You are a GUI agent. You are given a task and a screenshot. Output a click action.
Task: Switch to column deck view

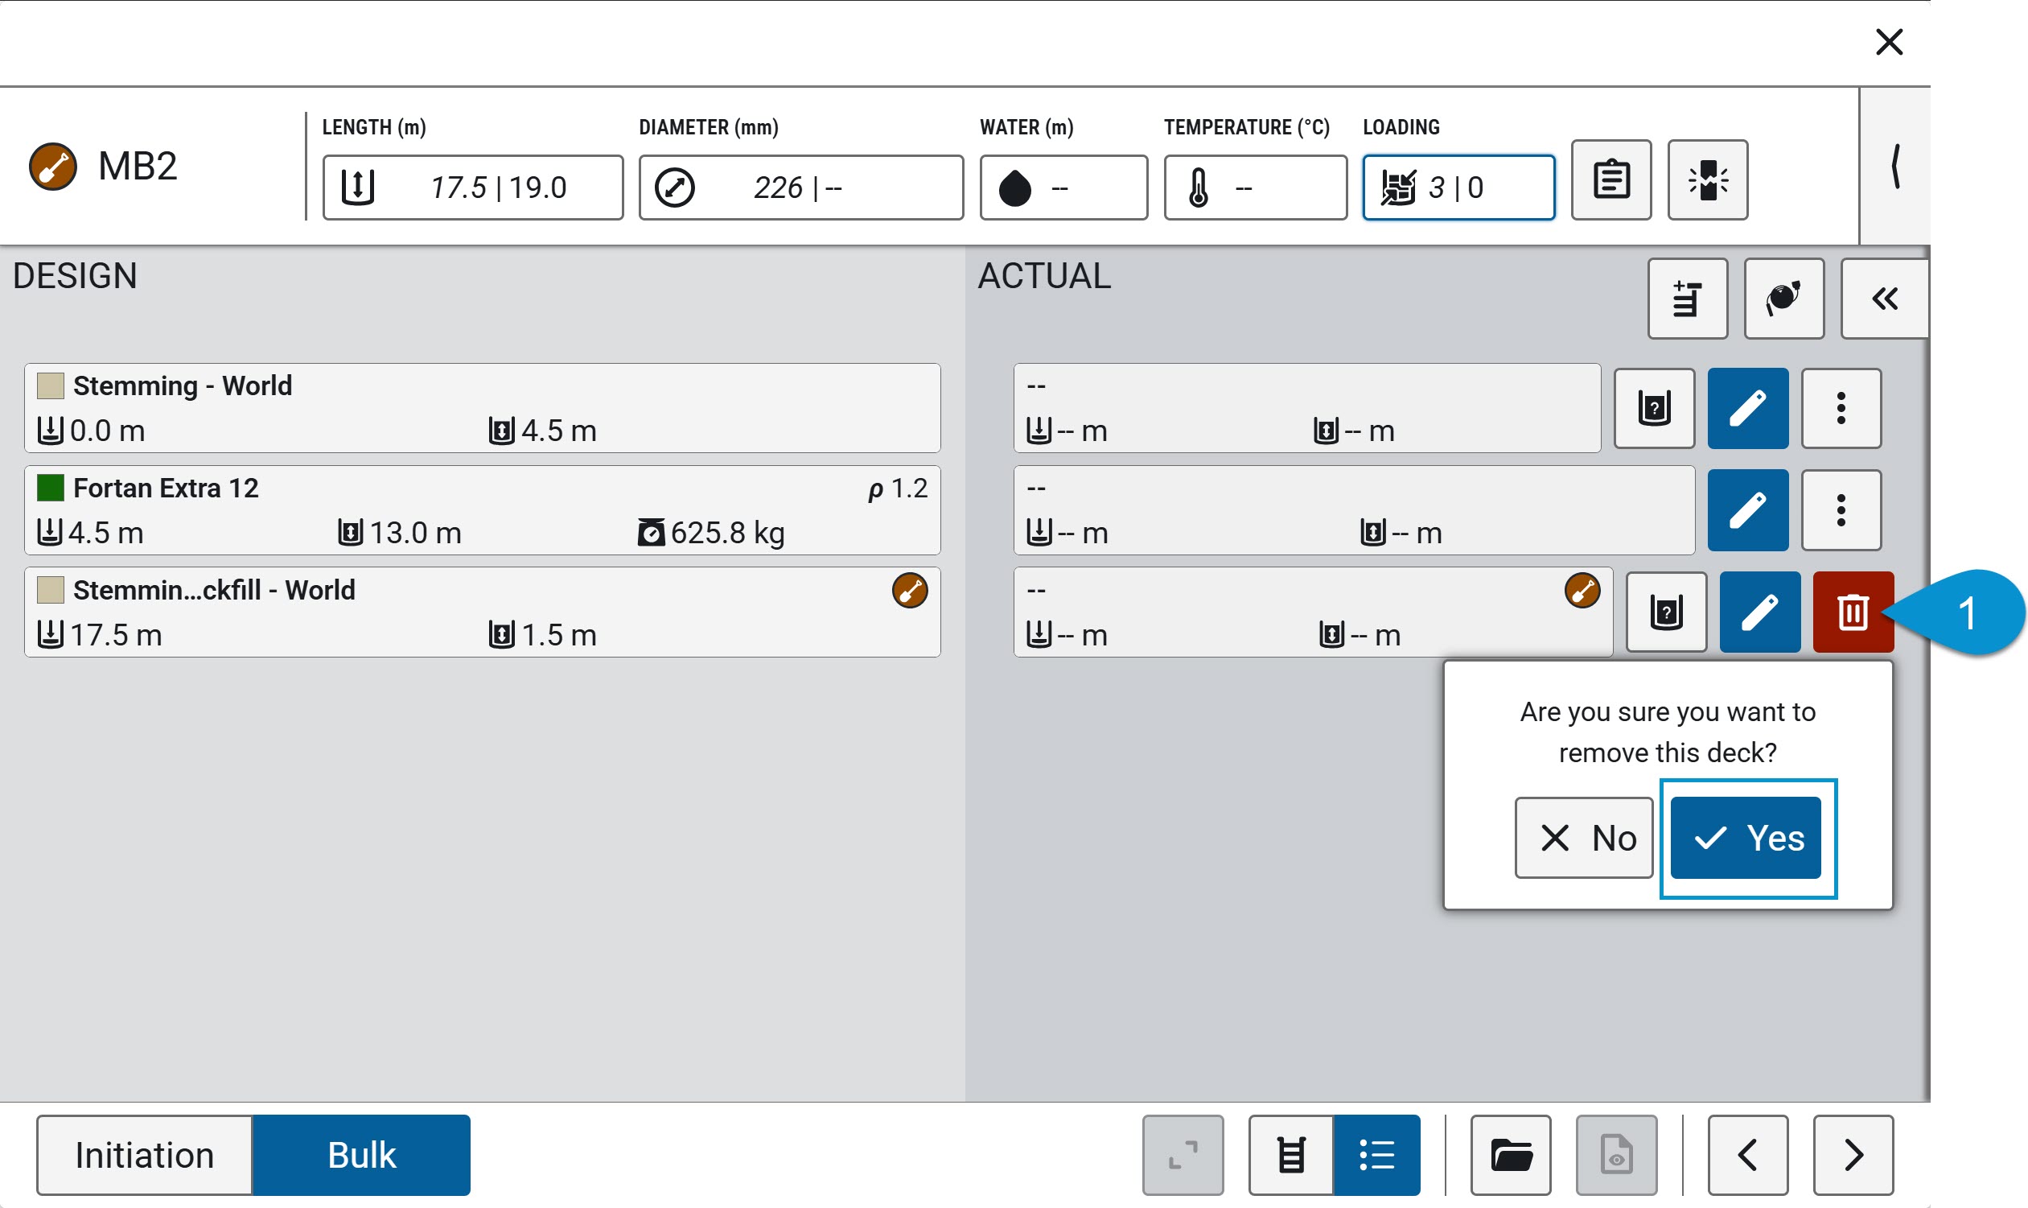(x=1291, y=1155)
